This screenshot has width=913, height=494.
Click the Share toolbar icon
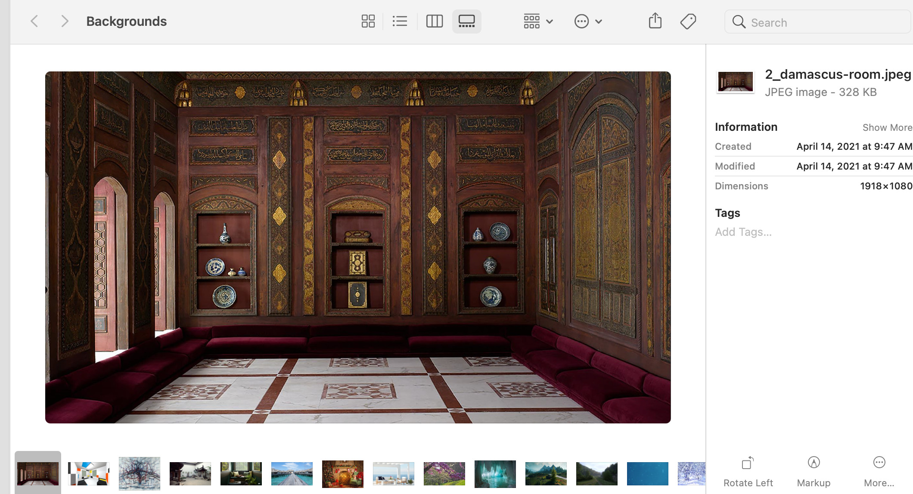tap(655, 21)
